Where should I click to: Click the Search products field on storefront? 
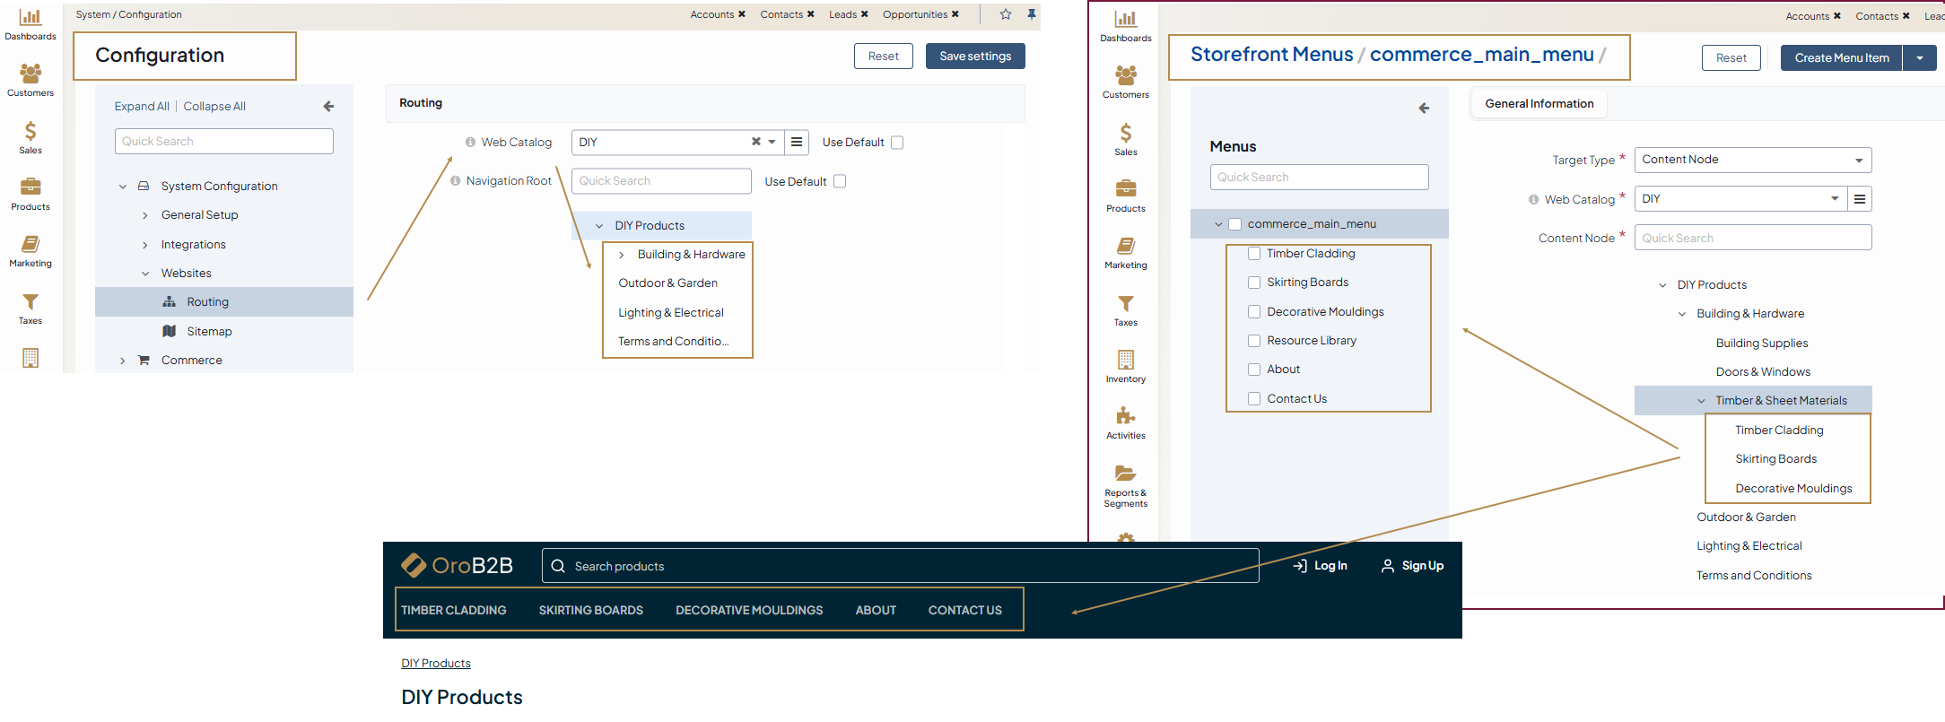pos(900,566)
